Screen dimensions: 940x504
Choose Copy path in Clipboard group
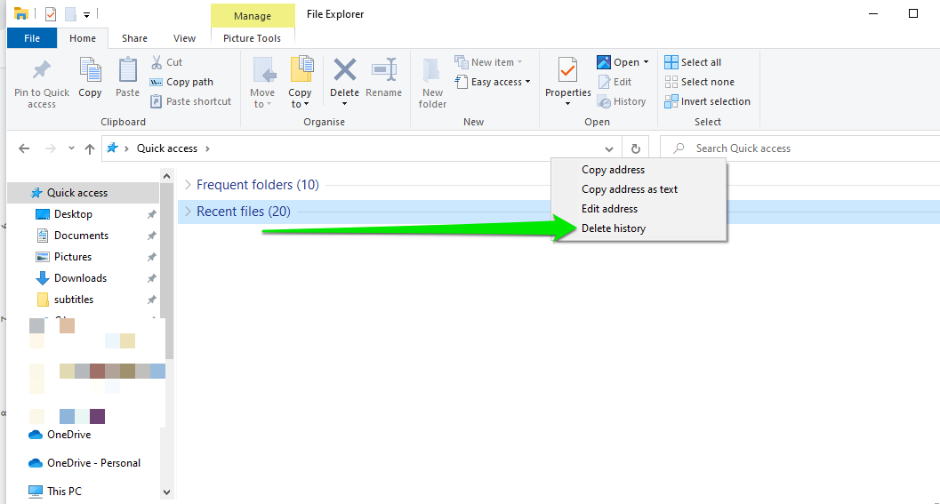click(x=181, y=82)
